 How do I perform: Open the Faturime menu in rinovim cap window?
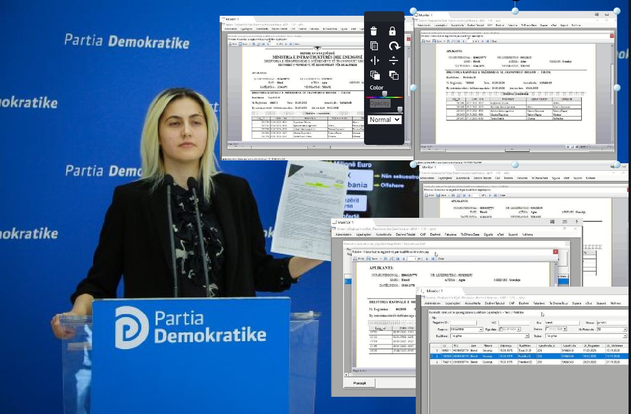pos(451,235)
